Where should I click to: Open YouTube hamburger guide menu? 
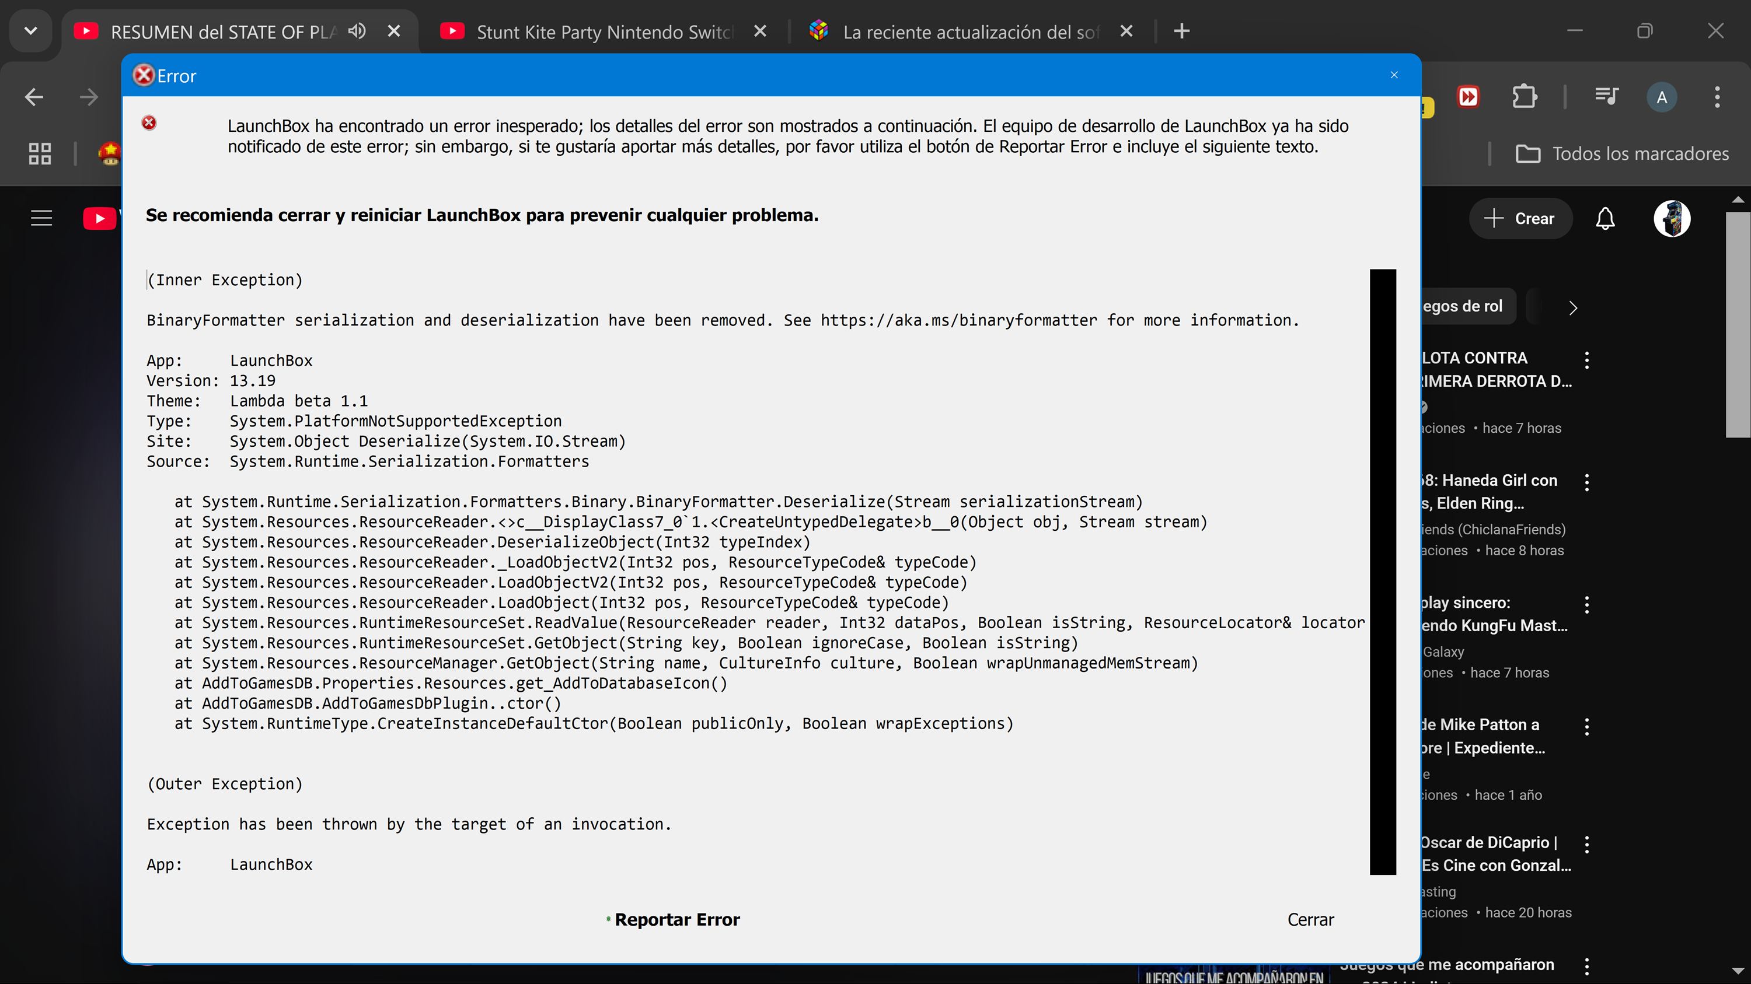click(x=41, y=218)
